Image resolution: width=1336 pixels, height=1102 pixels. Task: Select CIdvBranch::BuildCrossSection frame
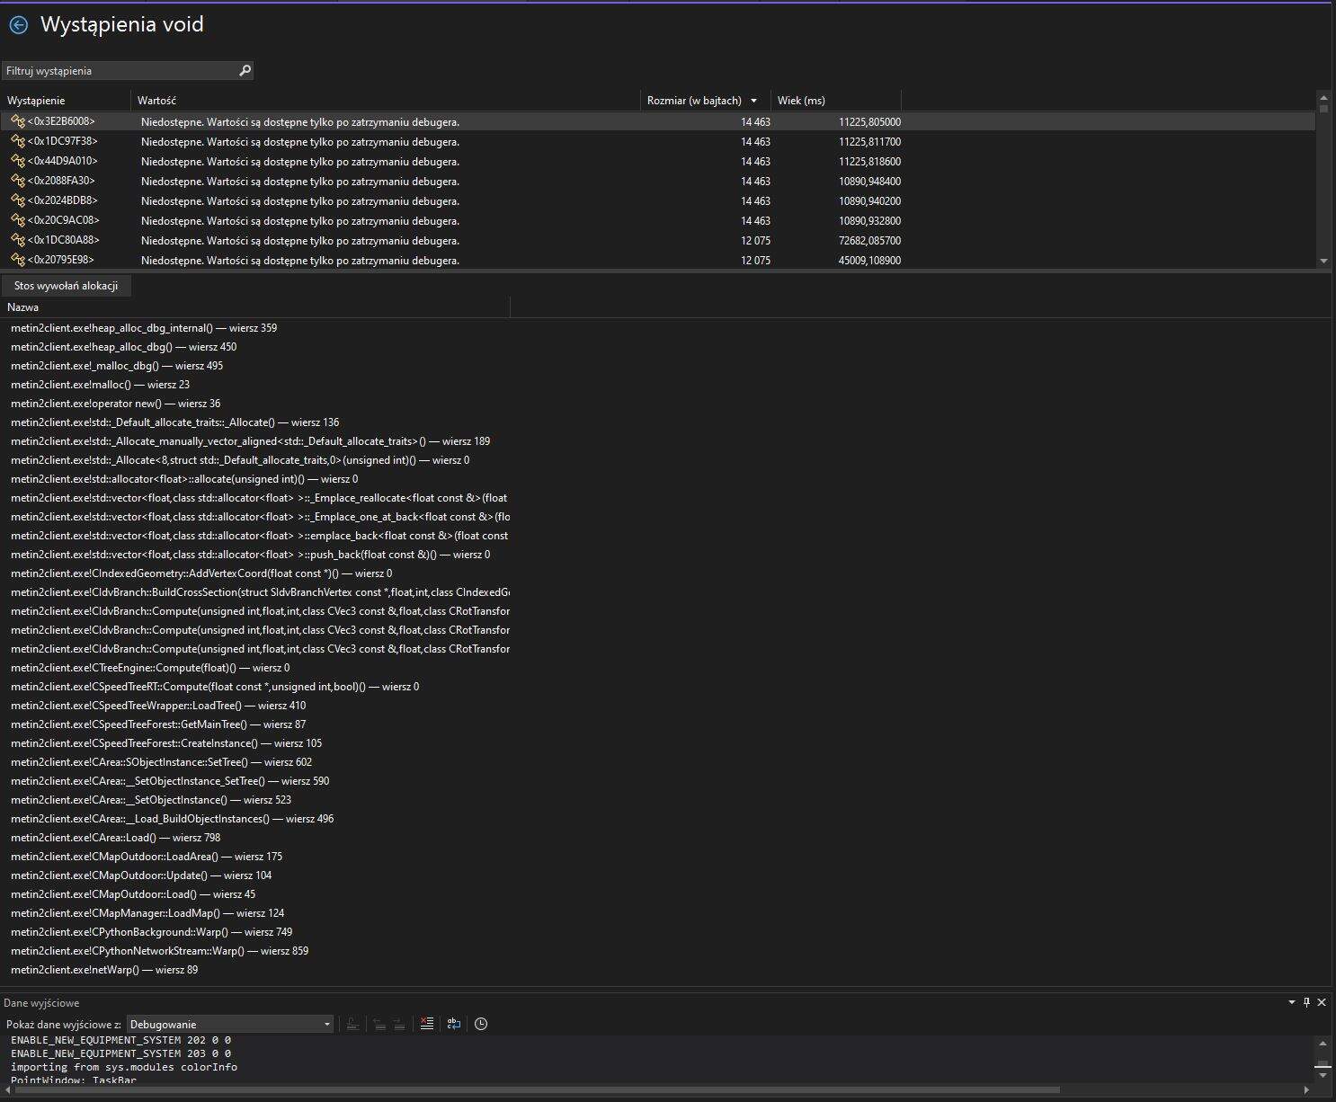pyautogui.click(x=260, y=592)
